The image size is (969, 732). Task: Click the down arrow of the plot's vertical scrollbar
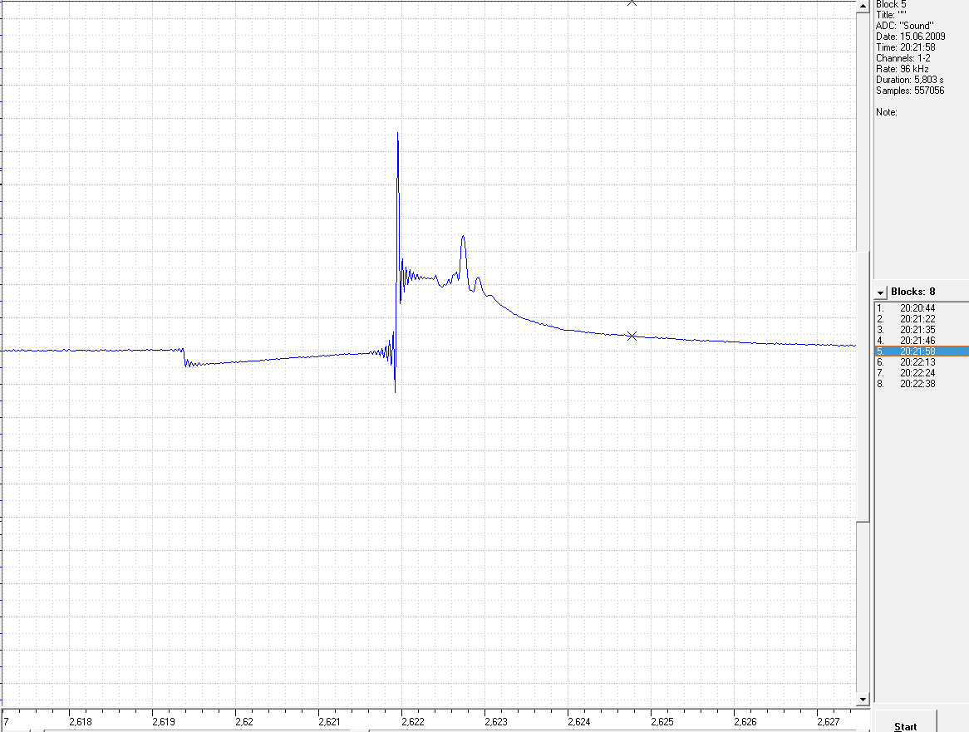click(x=863, y=700)
